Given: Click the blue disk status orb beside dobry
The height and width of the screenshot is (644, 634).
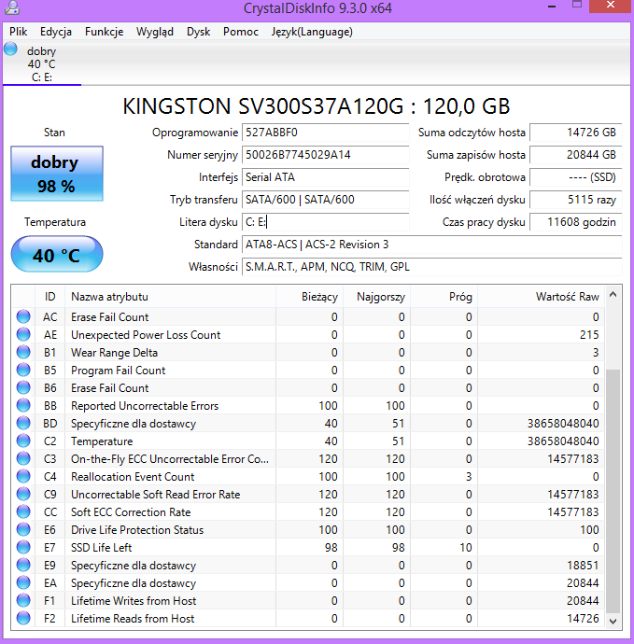Looking at the screenshot, I should tap(10, 49).
